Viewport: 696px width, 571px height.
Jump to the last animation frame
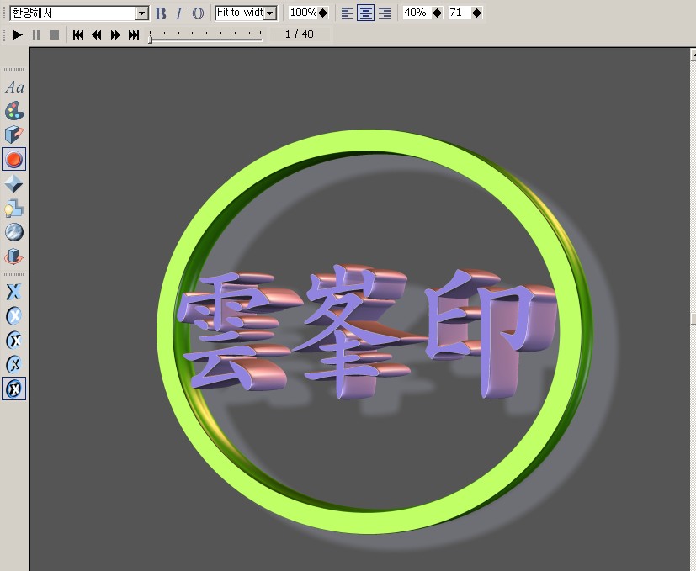[x=134, y=34]
